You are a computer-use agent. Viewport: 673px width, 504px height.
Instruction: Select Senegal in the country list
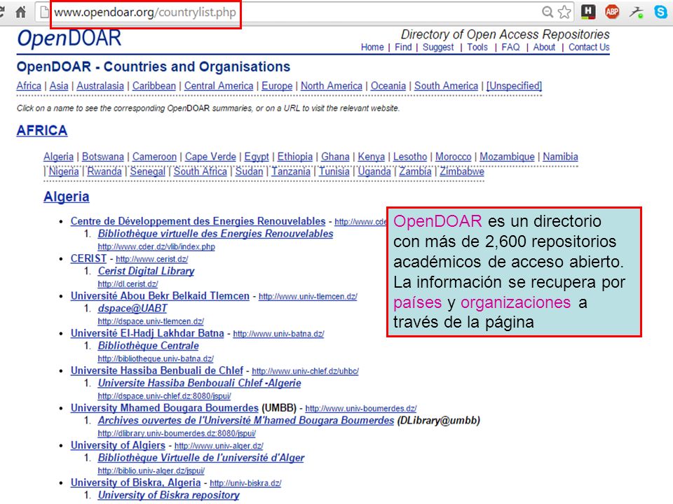(148, 171)
